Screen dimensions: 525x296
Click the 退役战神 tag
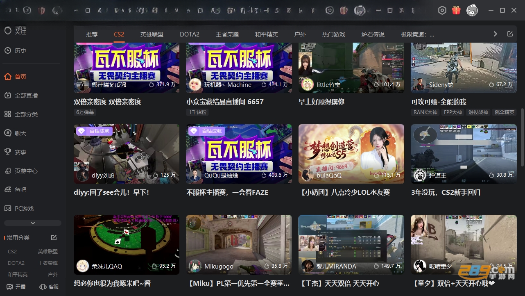[x=478, y=112]
